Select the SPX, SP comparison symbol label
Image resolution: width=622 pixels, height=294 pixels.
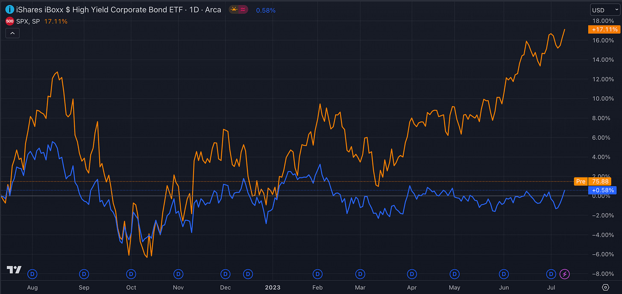tap(28, 21)
